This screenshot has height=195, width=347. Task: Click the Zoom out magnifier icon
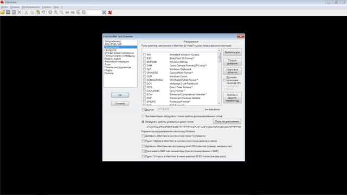pyautogui.click(x=61, y=12)
